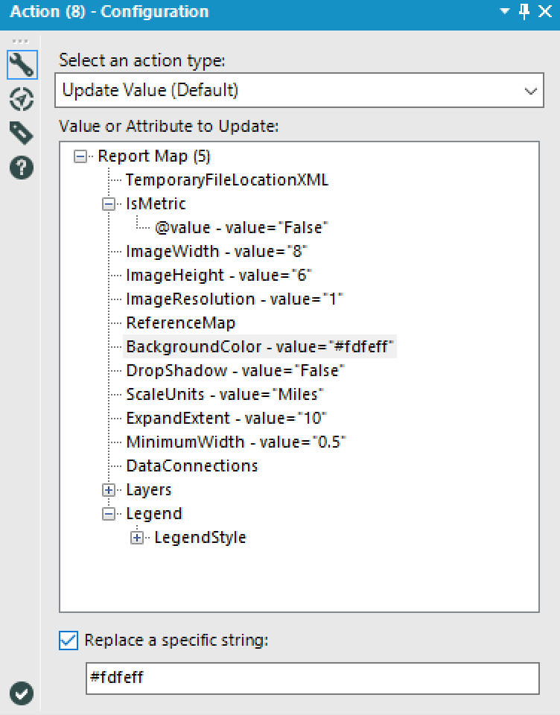The width and height of the screenshot is (560, 715).
Task: Apply changes via the checkmark icon
Action: pyautogui.click(x=21, y=693)
